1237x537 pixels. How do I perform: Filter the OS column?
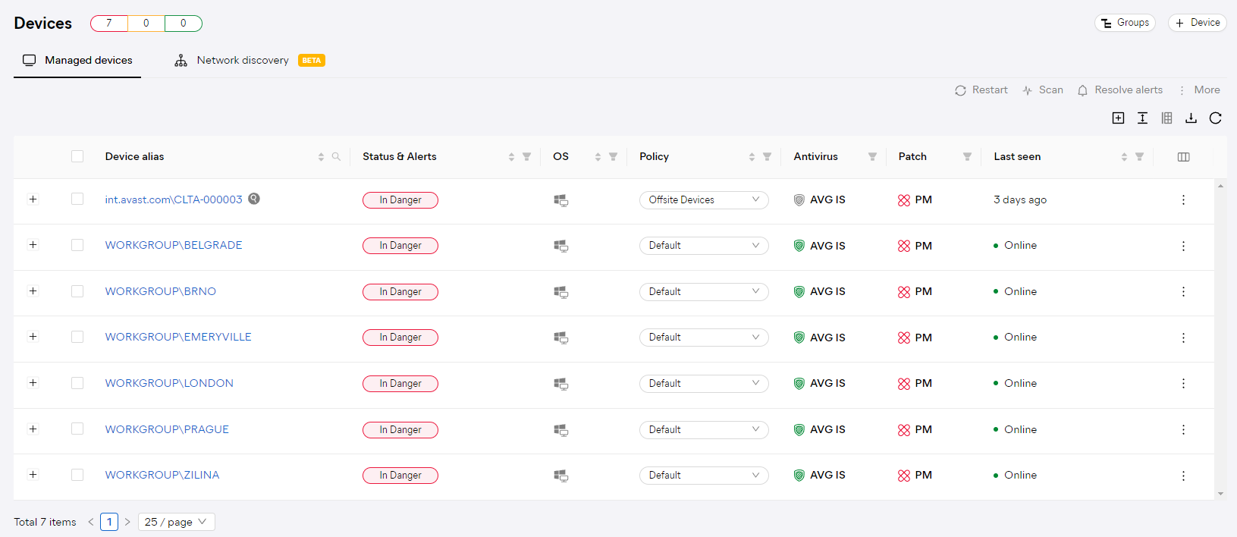pyautogui.click(x=613, y=157)
